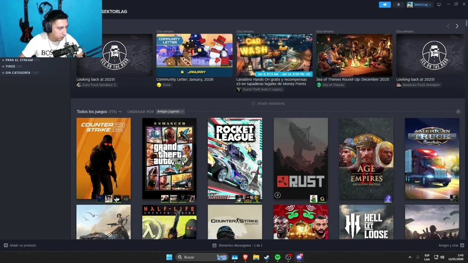Switch to Big Picture mode monitor icon
The height and width of the screenshot is (263, 468).
pos(439,4)
